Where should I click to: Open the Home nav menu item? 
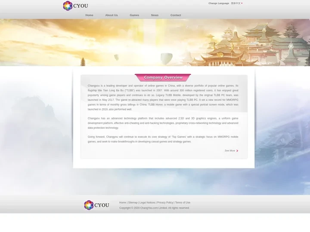[89, 15]
